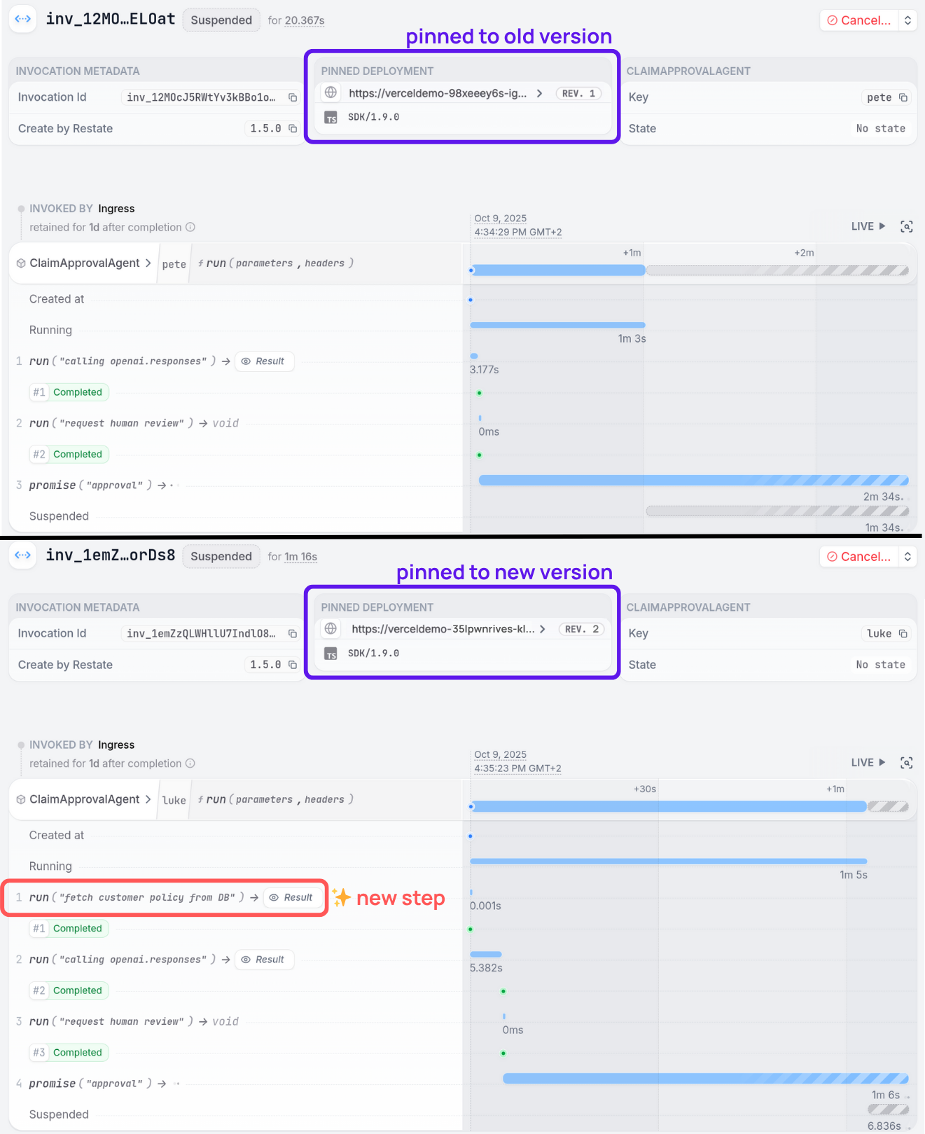Cancel the inv_1emZ…orDs8 invocation
This screenshot has height=1134, width=925.
[x=859, y=557]
